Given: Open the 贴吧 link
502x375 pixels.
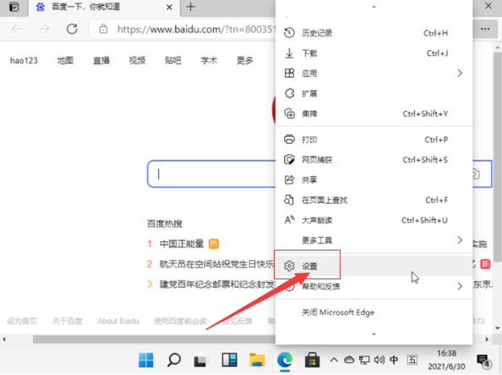Looking at the screenshot, I should click(x=173, y=60).
